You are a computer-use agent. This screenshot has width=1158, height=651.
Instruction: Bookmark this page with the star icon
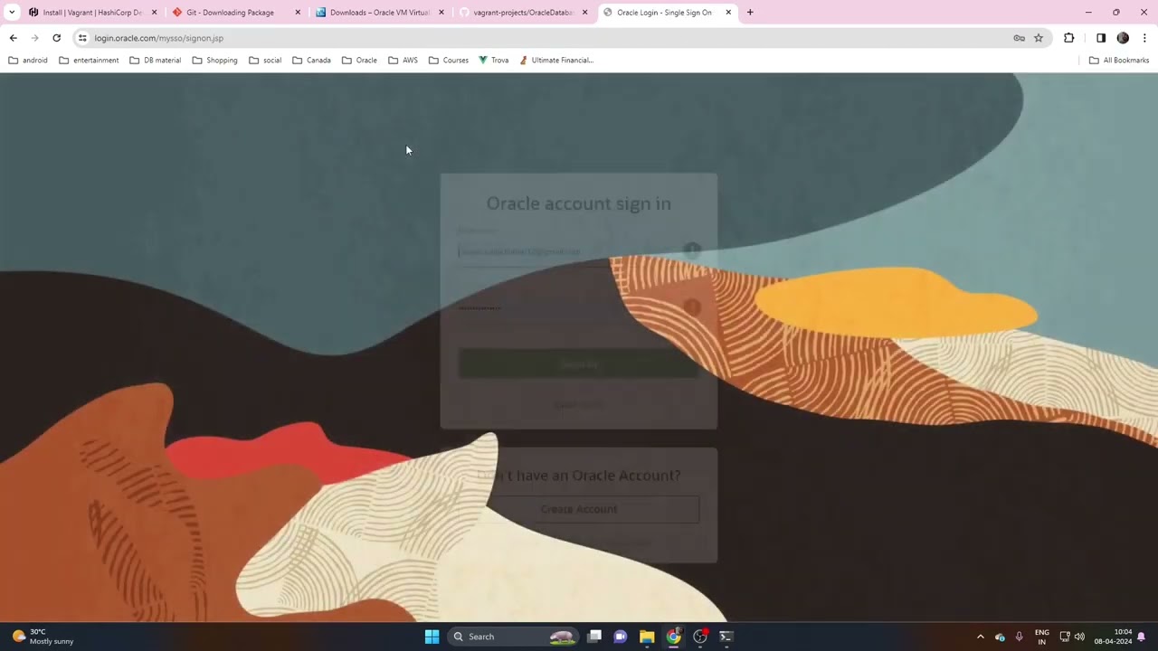1039,38
